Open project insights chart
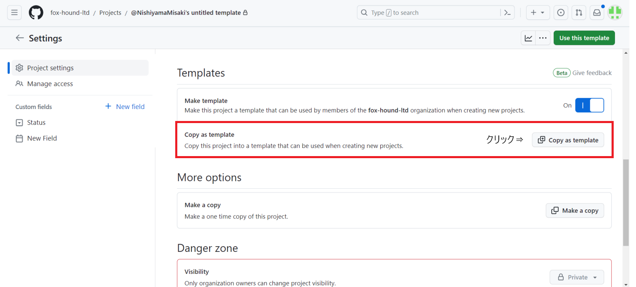This screenshot has width=636, height=287. [x=528, y=38]
